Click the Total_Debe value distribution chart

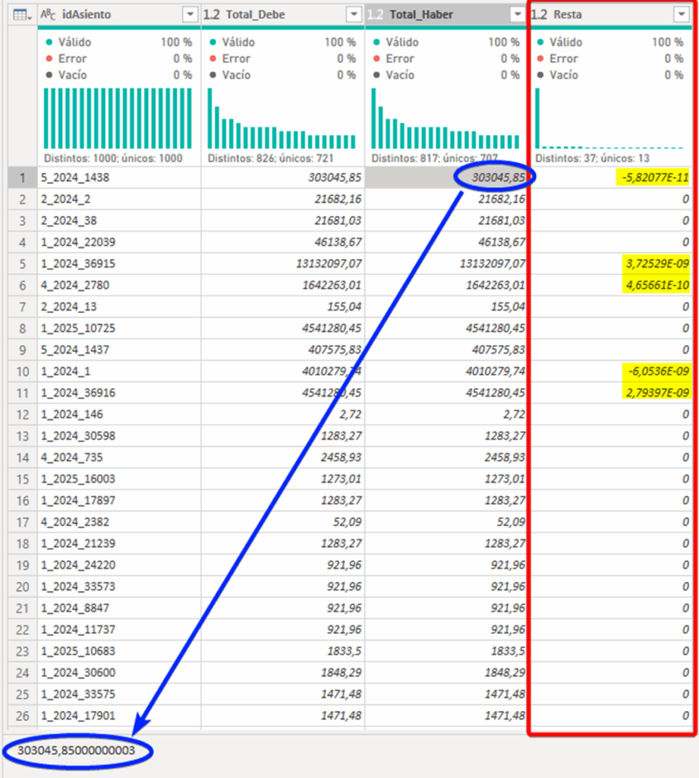tap(282, 118)
